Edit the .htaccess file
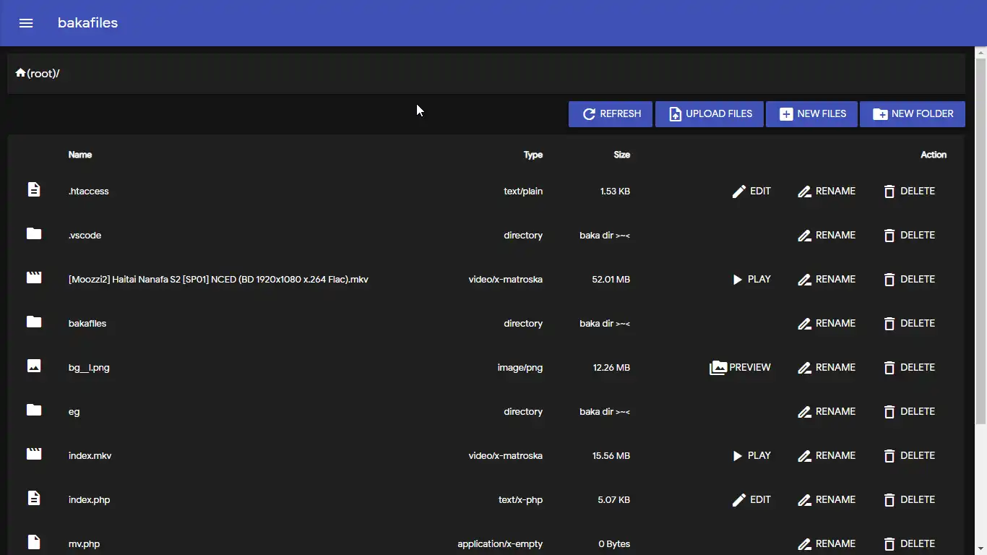The height and width of the screenshot is (555, 987). pos(751,192)
